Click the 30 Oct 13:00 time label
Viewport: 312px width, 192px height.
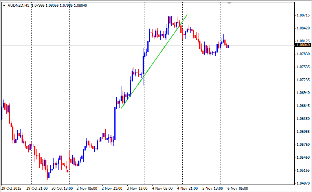click(62, 188)
